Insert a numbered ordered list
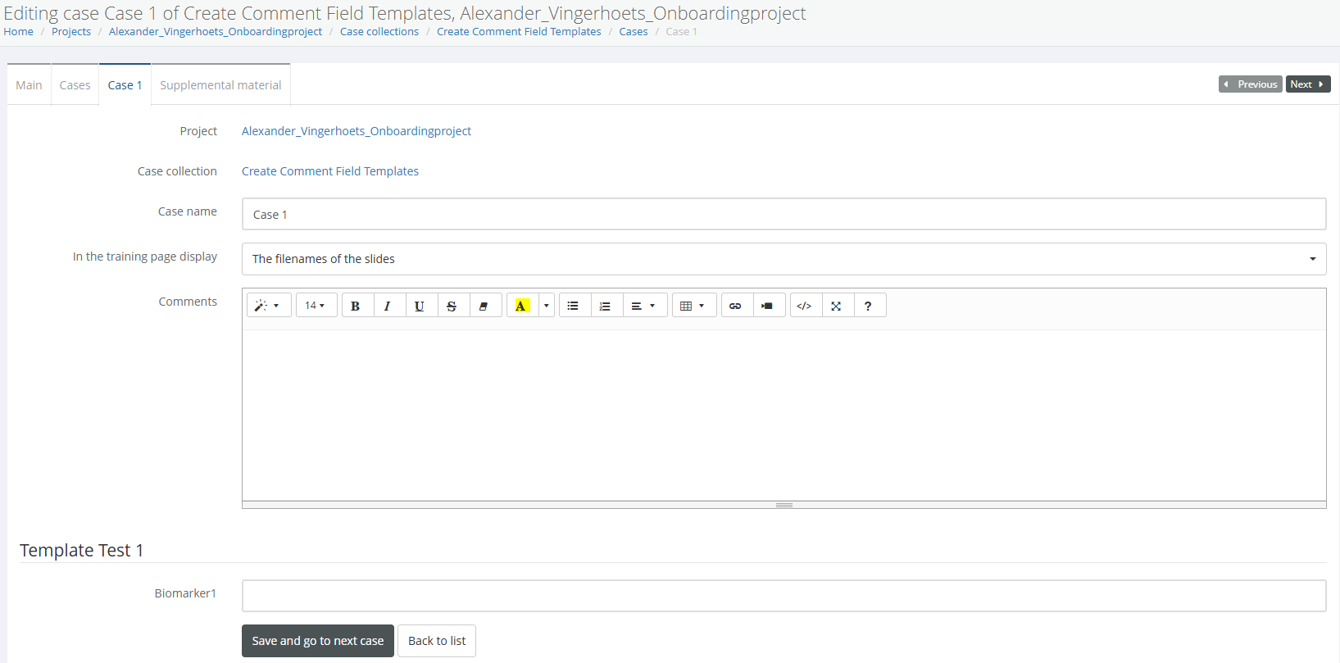This screenshot has height=663, width=1340. 605,306
